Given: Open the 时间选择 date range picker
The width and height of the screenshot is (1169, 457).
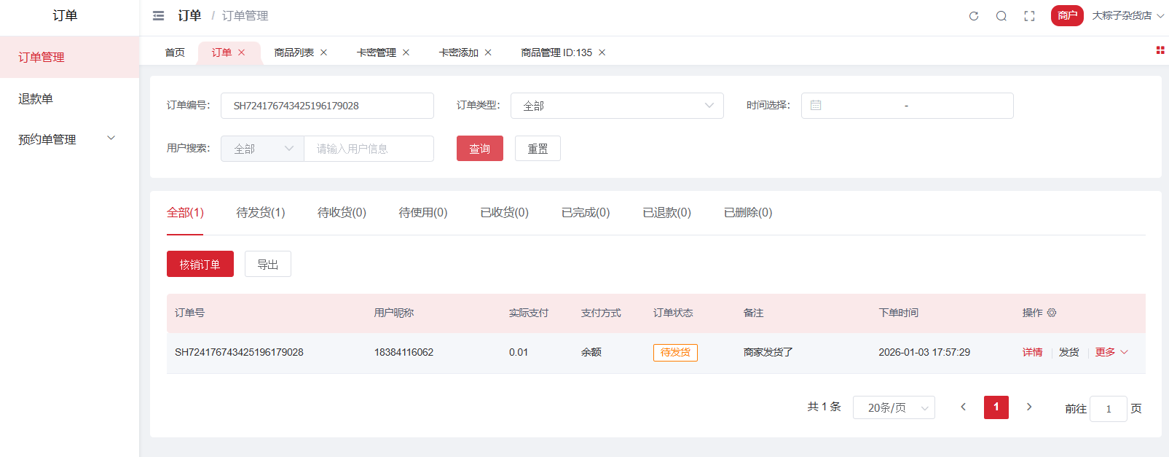Looking at the screenshot, I should click(x=907, y=106).
